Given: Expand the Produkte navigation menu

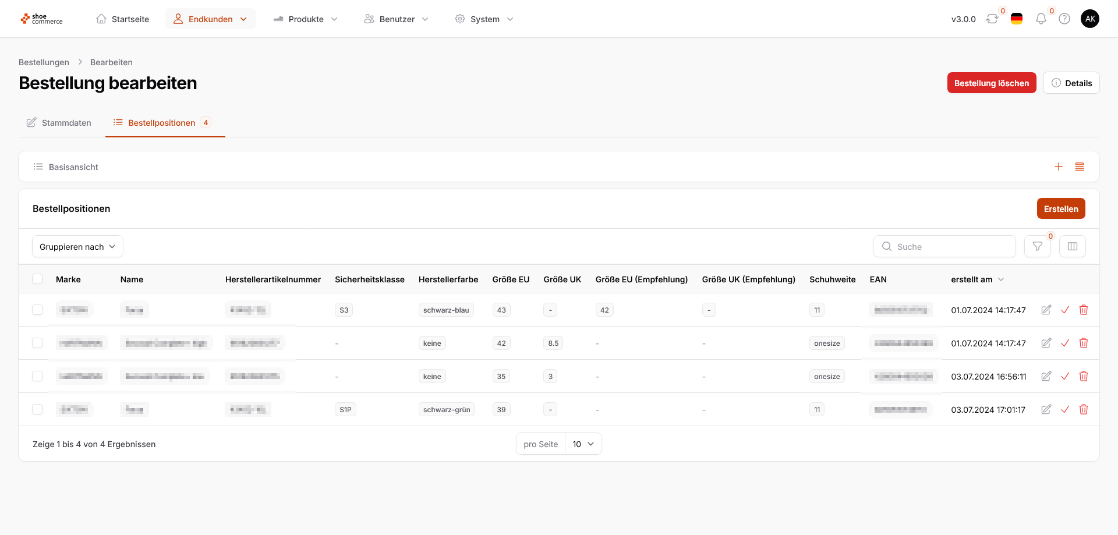Looking at the screenshot, I should 306,19.
